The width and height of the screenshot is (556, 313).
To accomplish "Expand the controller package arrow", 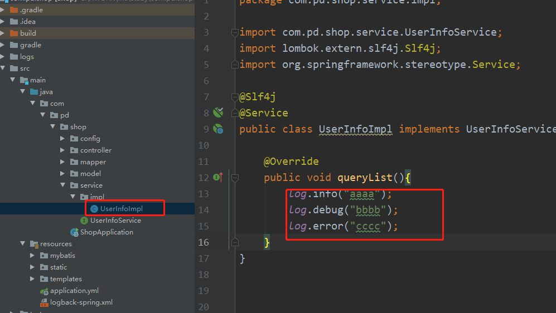I will coord(63,150).
